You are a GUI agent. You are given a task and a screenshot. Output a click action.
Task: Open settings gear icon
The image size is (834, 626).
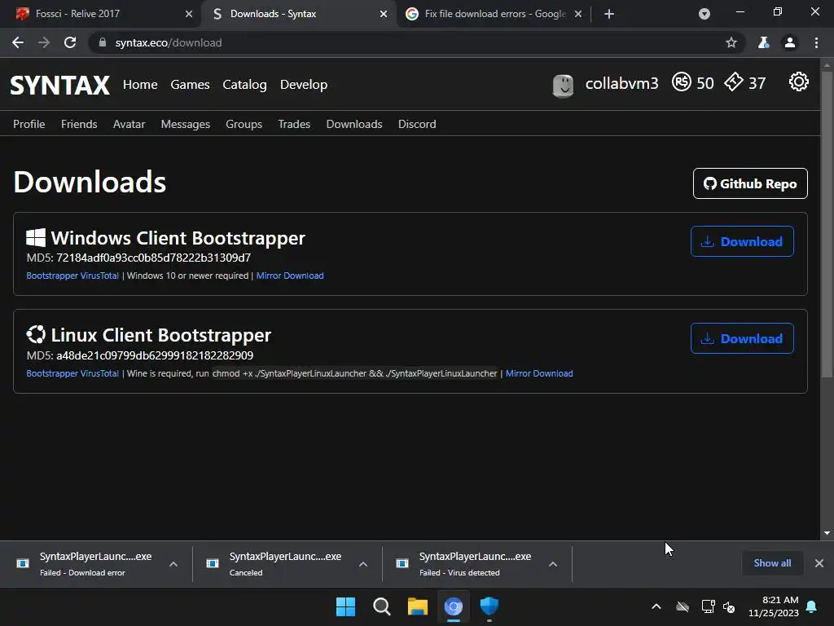point(798,82)
